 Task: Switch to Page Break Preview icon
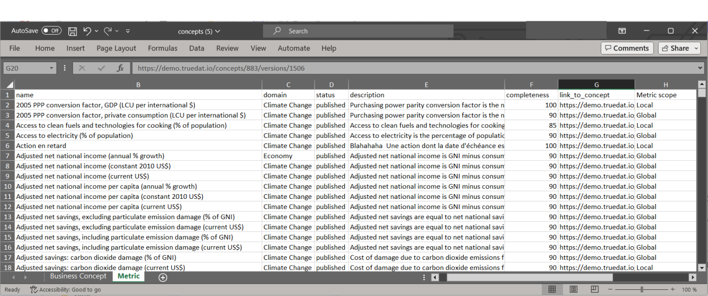[x=594, y=289]
